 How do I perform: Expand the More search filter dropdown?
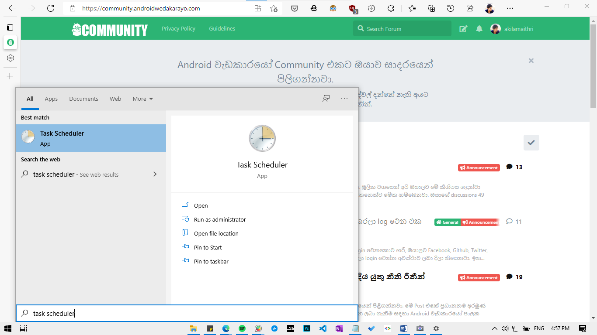point(143,99)
